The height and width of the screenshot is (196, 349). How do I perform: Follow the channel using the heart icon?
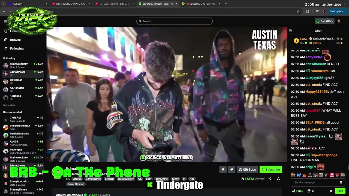[232, 170]
